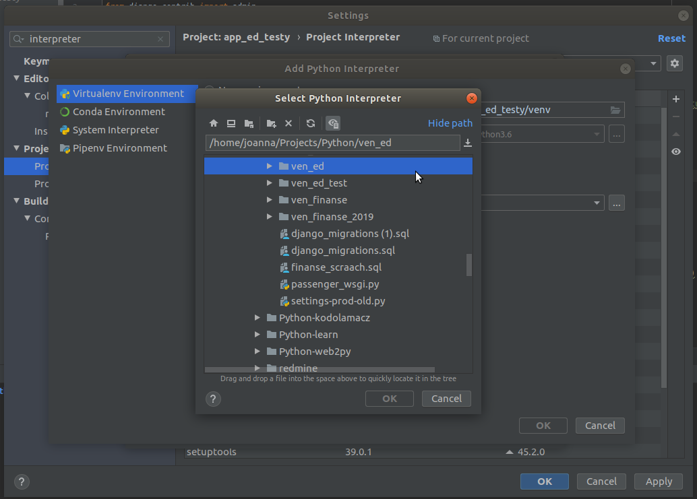Jump to project directory icon
697x499 pixels.
249,123
